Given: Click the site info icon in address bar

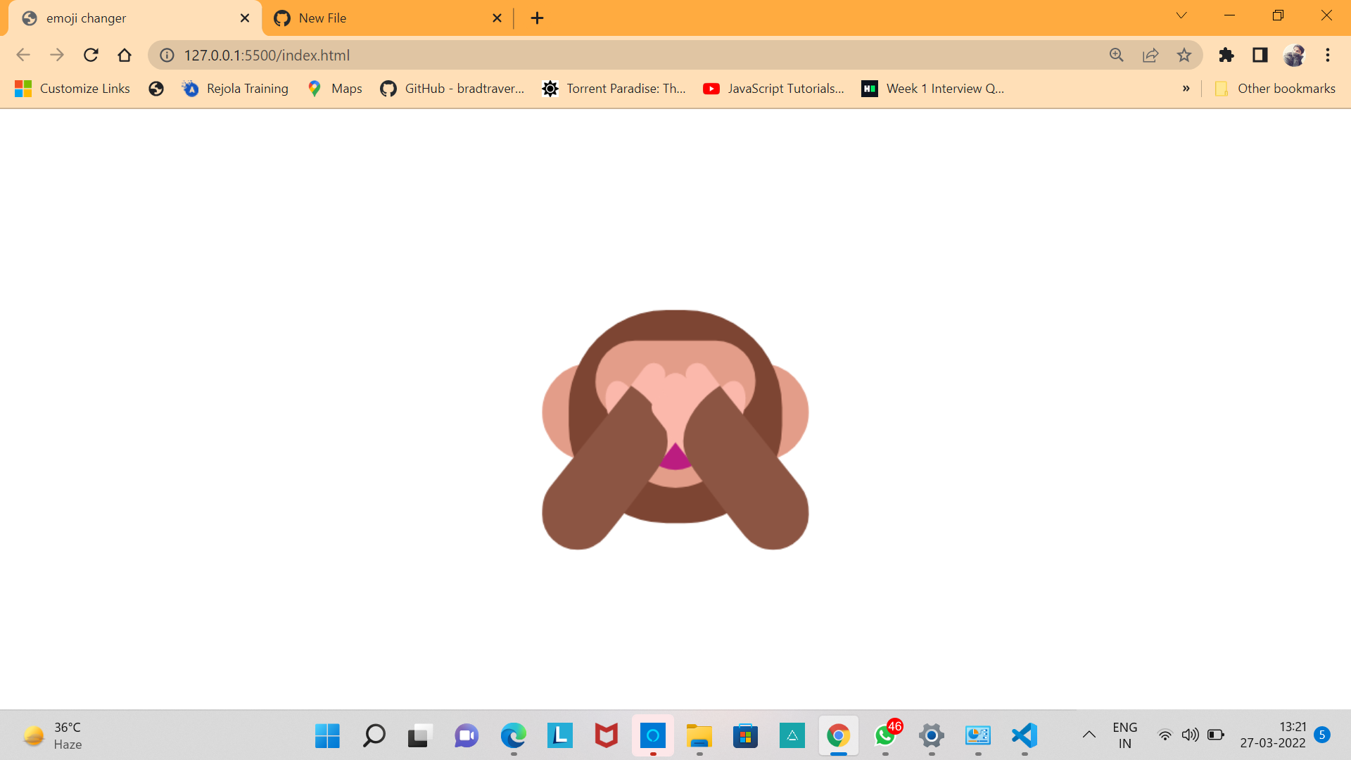Looking at the screenshot, I should (166, 55).
